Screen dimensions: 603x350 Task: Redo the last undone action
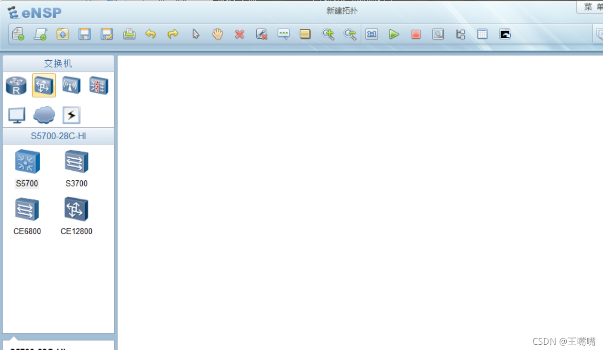(x=173, y=34)
